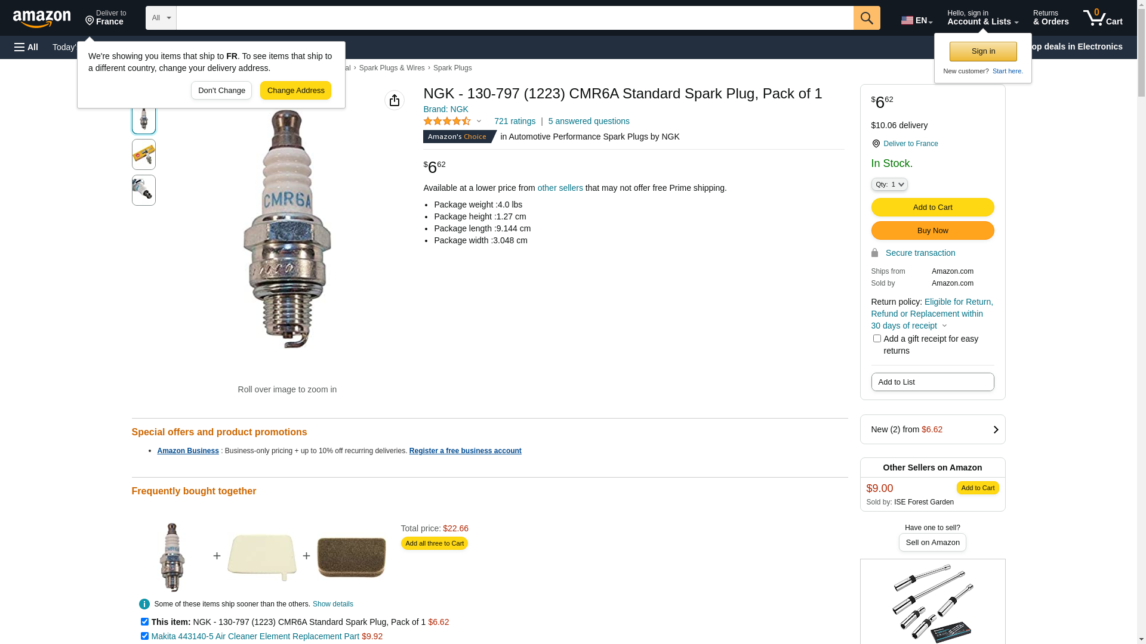This screenshot has width=1146, height=644.
Task: Open the shopping cart icon
Action: pos(1102,18)
